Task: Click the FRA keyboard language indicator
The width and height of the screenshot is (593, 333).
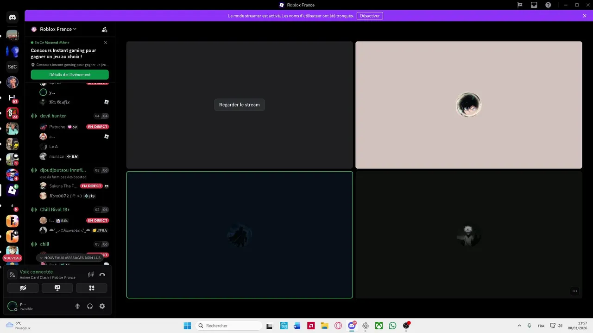Action: (541, 326)
